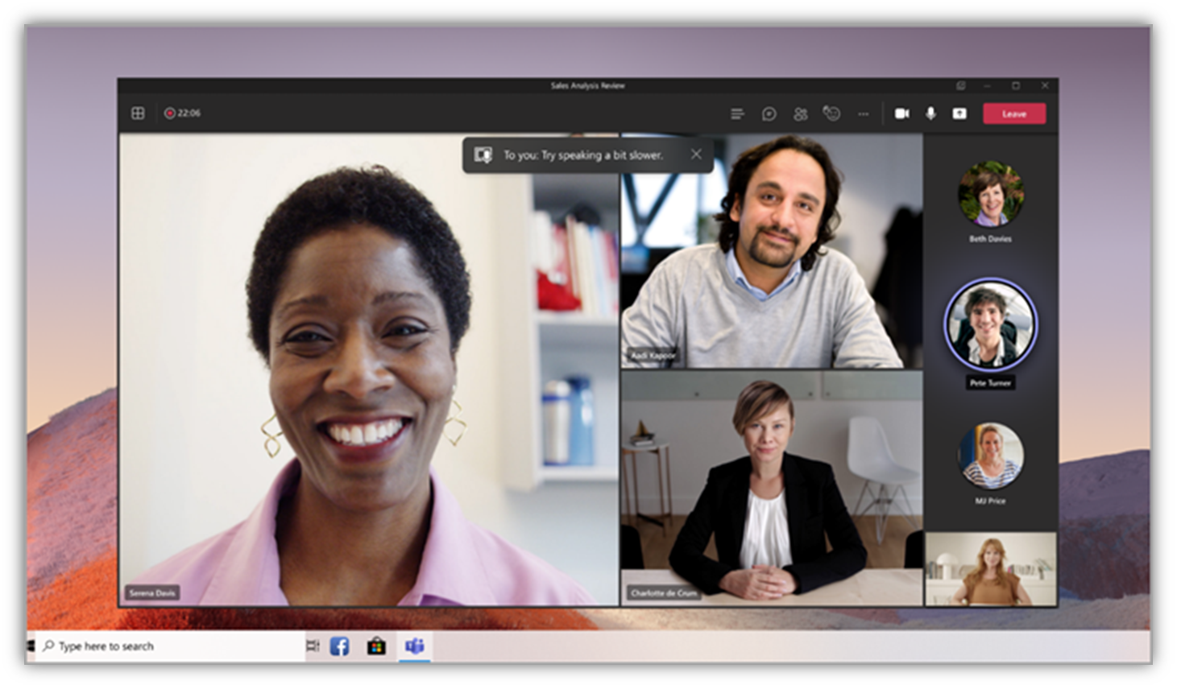
Task: Click Beth Davies' avatar
Action: tap(992, 196)
